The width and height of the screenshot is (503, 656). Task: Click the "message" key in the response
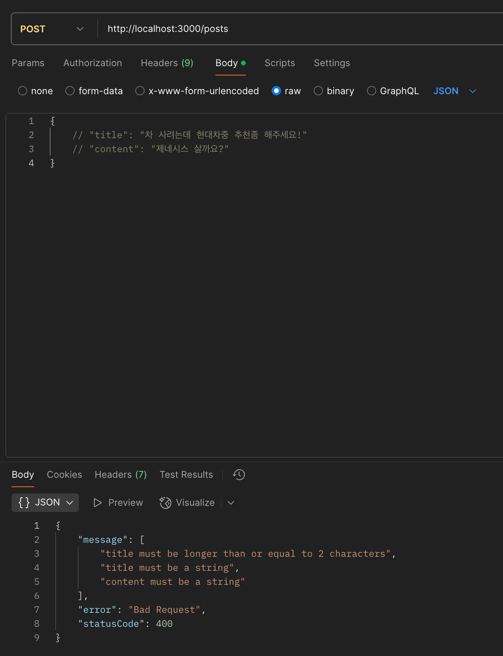point(103,540)
